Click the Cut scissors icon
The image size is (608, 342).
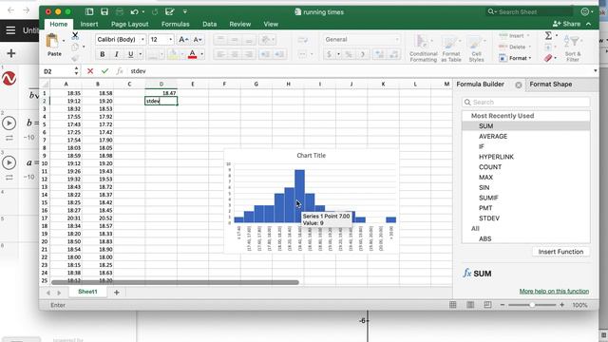click(75, 36)
